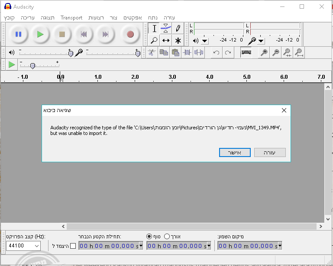Select the Draw (pencil) tool
The height and width of the screenshot is (266, 333).
tap(178, 29)
